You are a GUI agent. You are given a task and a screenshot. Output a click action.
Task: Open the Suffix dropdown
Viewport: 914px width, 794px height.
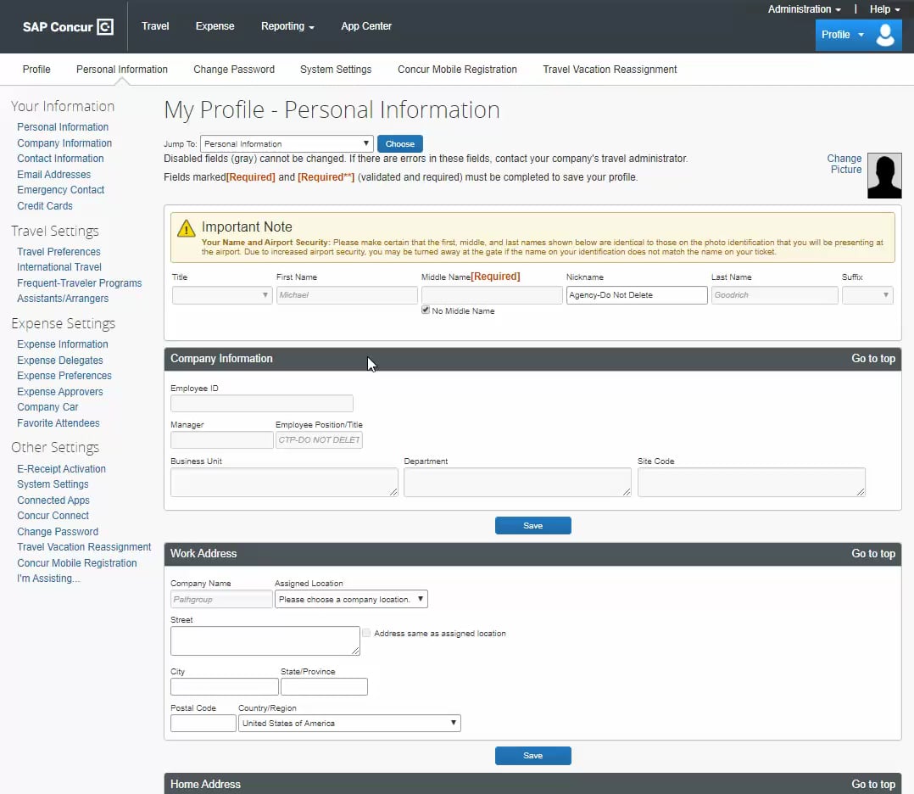pyautogui.click(x=867, y=295)
